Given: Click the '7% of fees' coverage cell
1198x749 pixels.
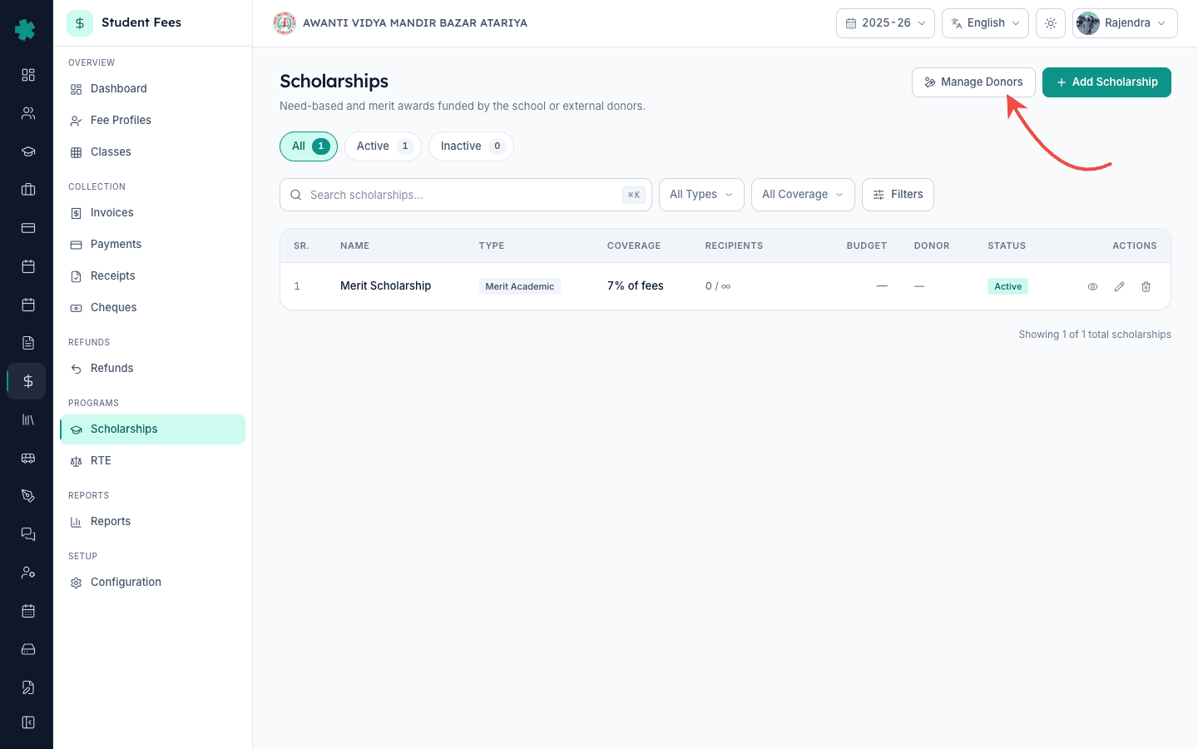Looking at the screenshot, I should (635, 286).
